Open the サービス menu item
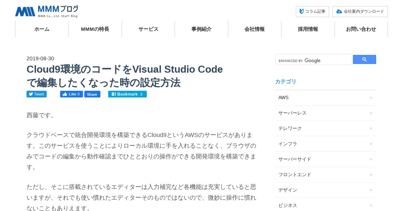This screenshot has height=211, width=403. point(148,29)
